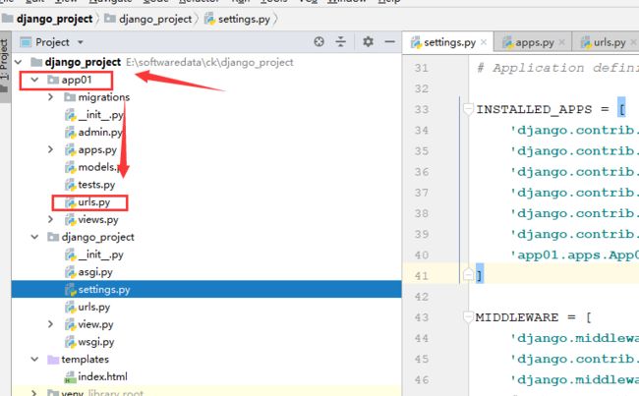Image resolution: width=639 pixels, height=396 pixels.
Task: Open Project panel settings gear
Action: click(x=368, y=41)
